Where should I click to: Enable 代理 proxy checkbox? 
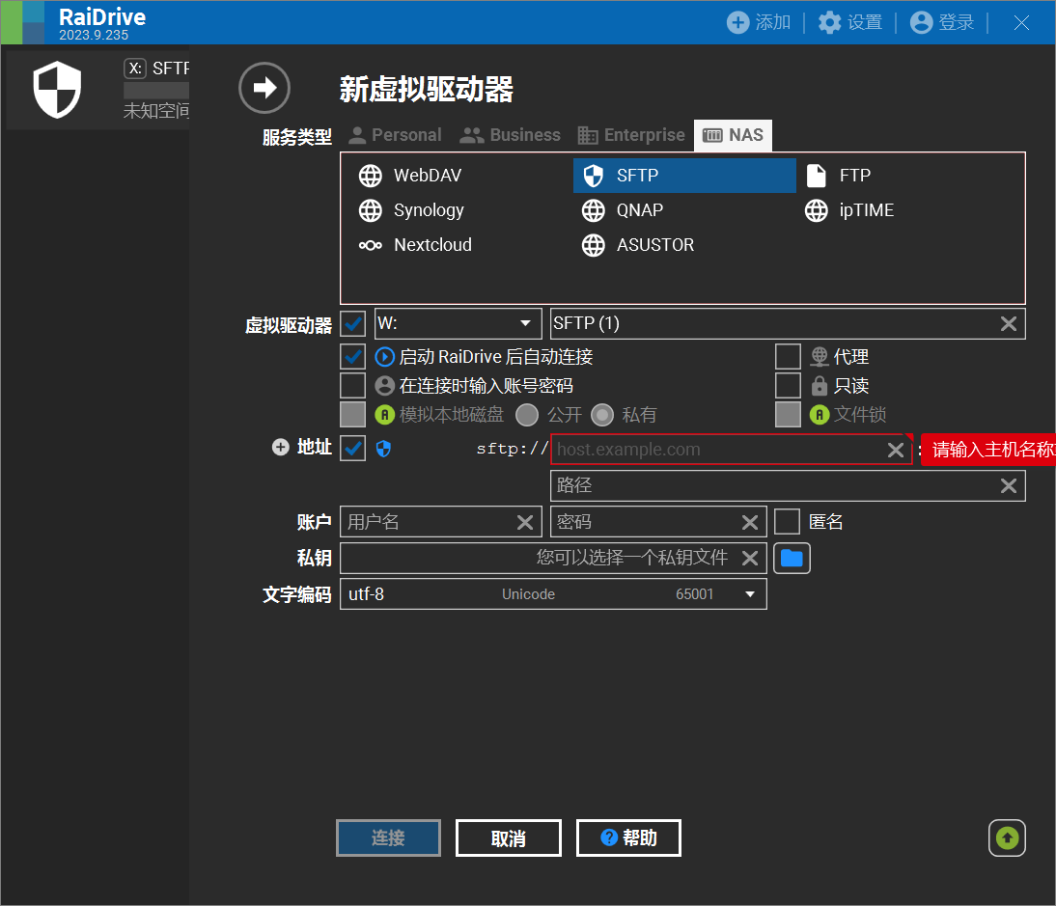click(x=788, y=356)
